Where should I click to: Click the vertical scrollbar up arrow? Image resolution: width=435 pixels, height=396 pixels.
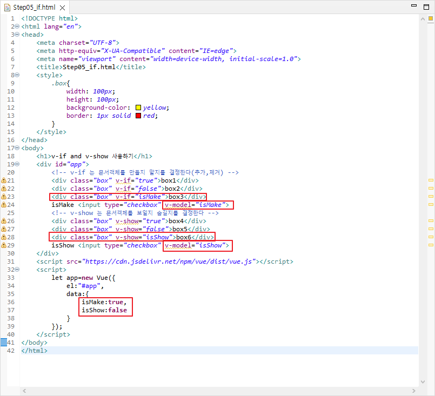[x=423, y=19]
